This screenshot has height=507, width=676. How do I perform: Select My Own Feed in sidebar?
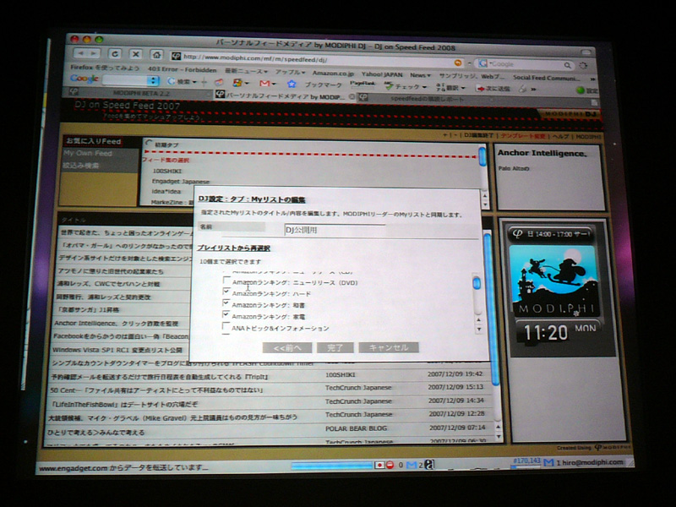coord(88,154)
